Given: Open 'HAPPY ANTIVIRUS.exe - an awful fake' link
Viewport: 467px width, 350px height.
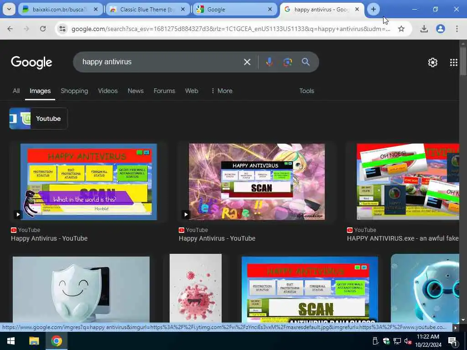Looking at the screenshot, I should 403,238.
